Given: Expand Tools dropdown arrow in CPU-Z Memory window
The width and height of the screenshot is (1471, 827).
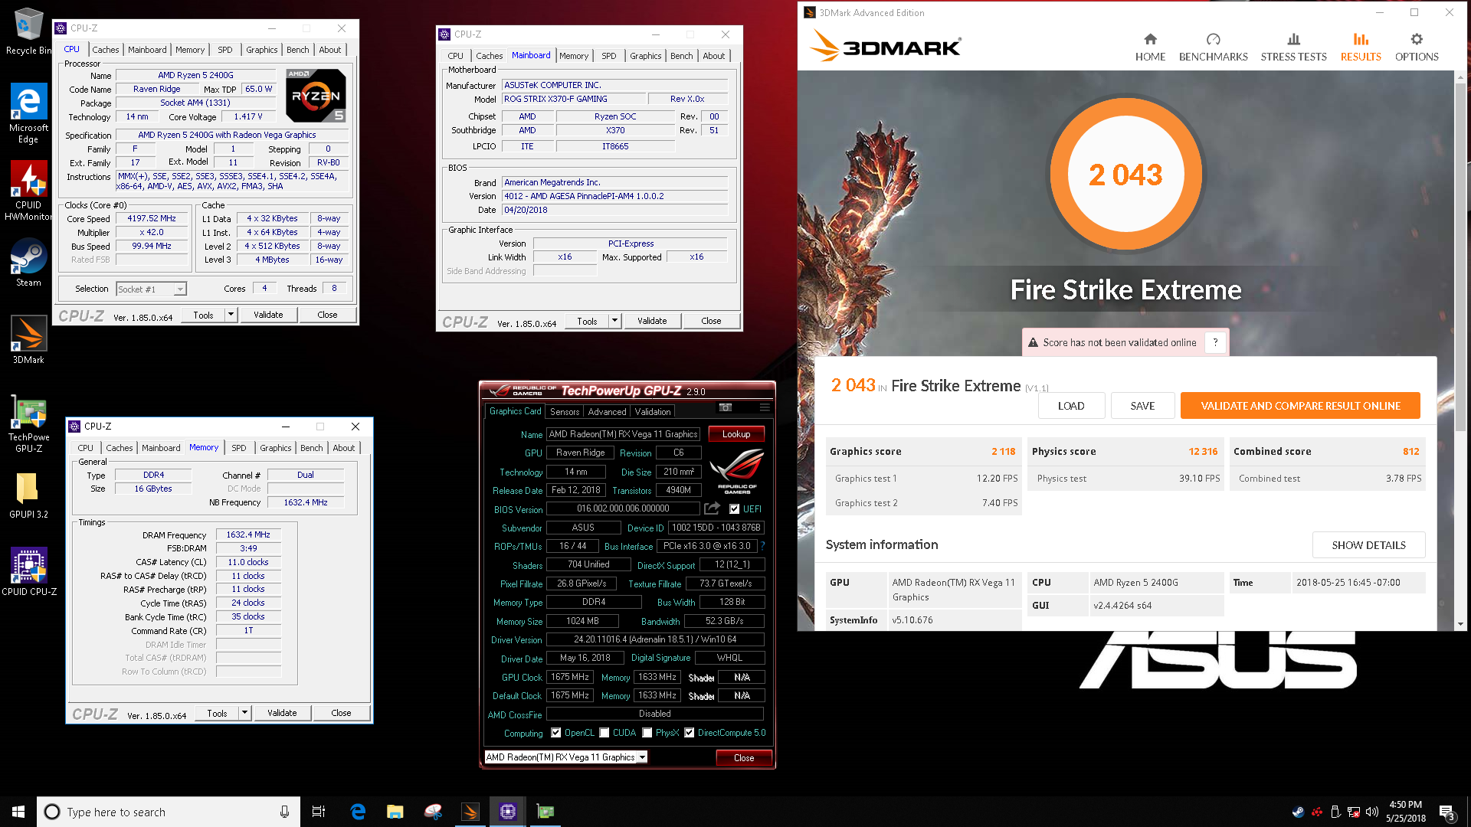Looking at the screenshot, I should tap(244, 713).
